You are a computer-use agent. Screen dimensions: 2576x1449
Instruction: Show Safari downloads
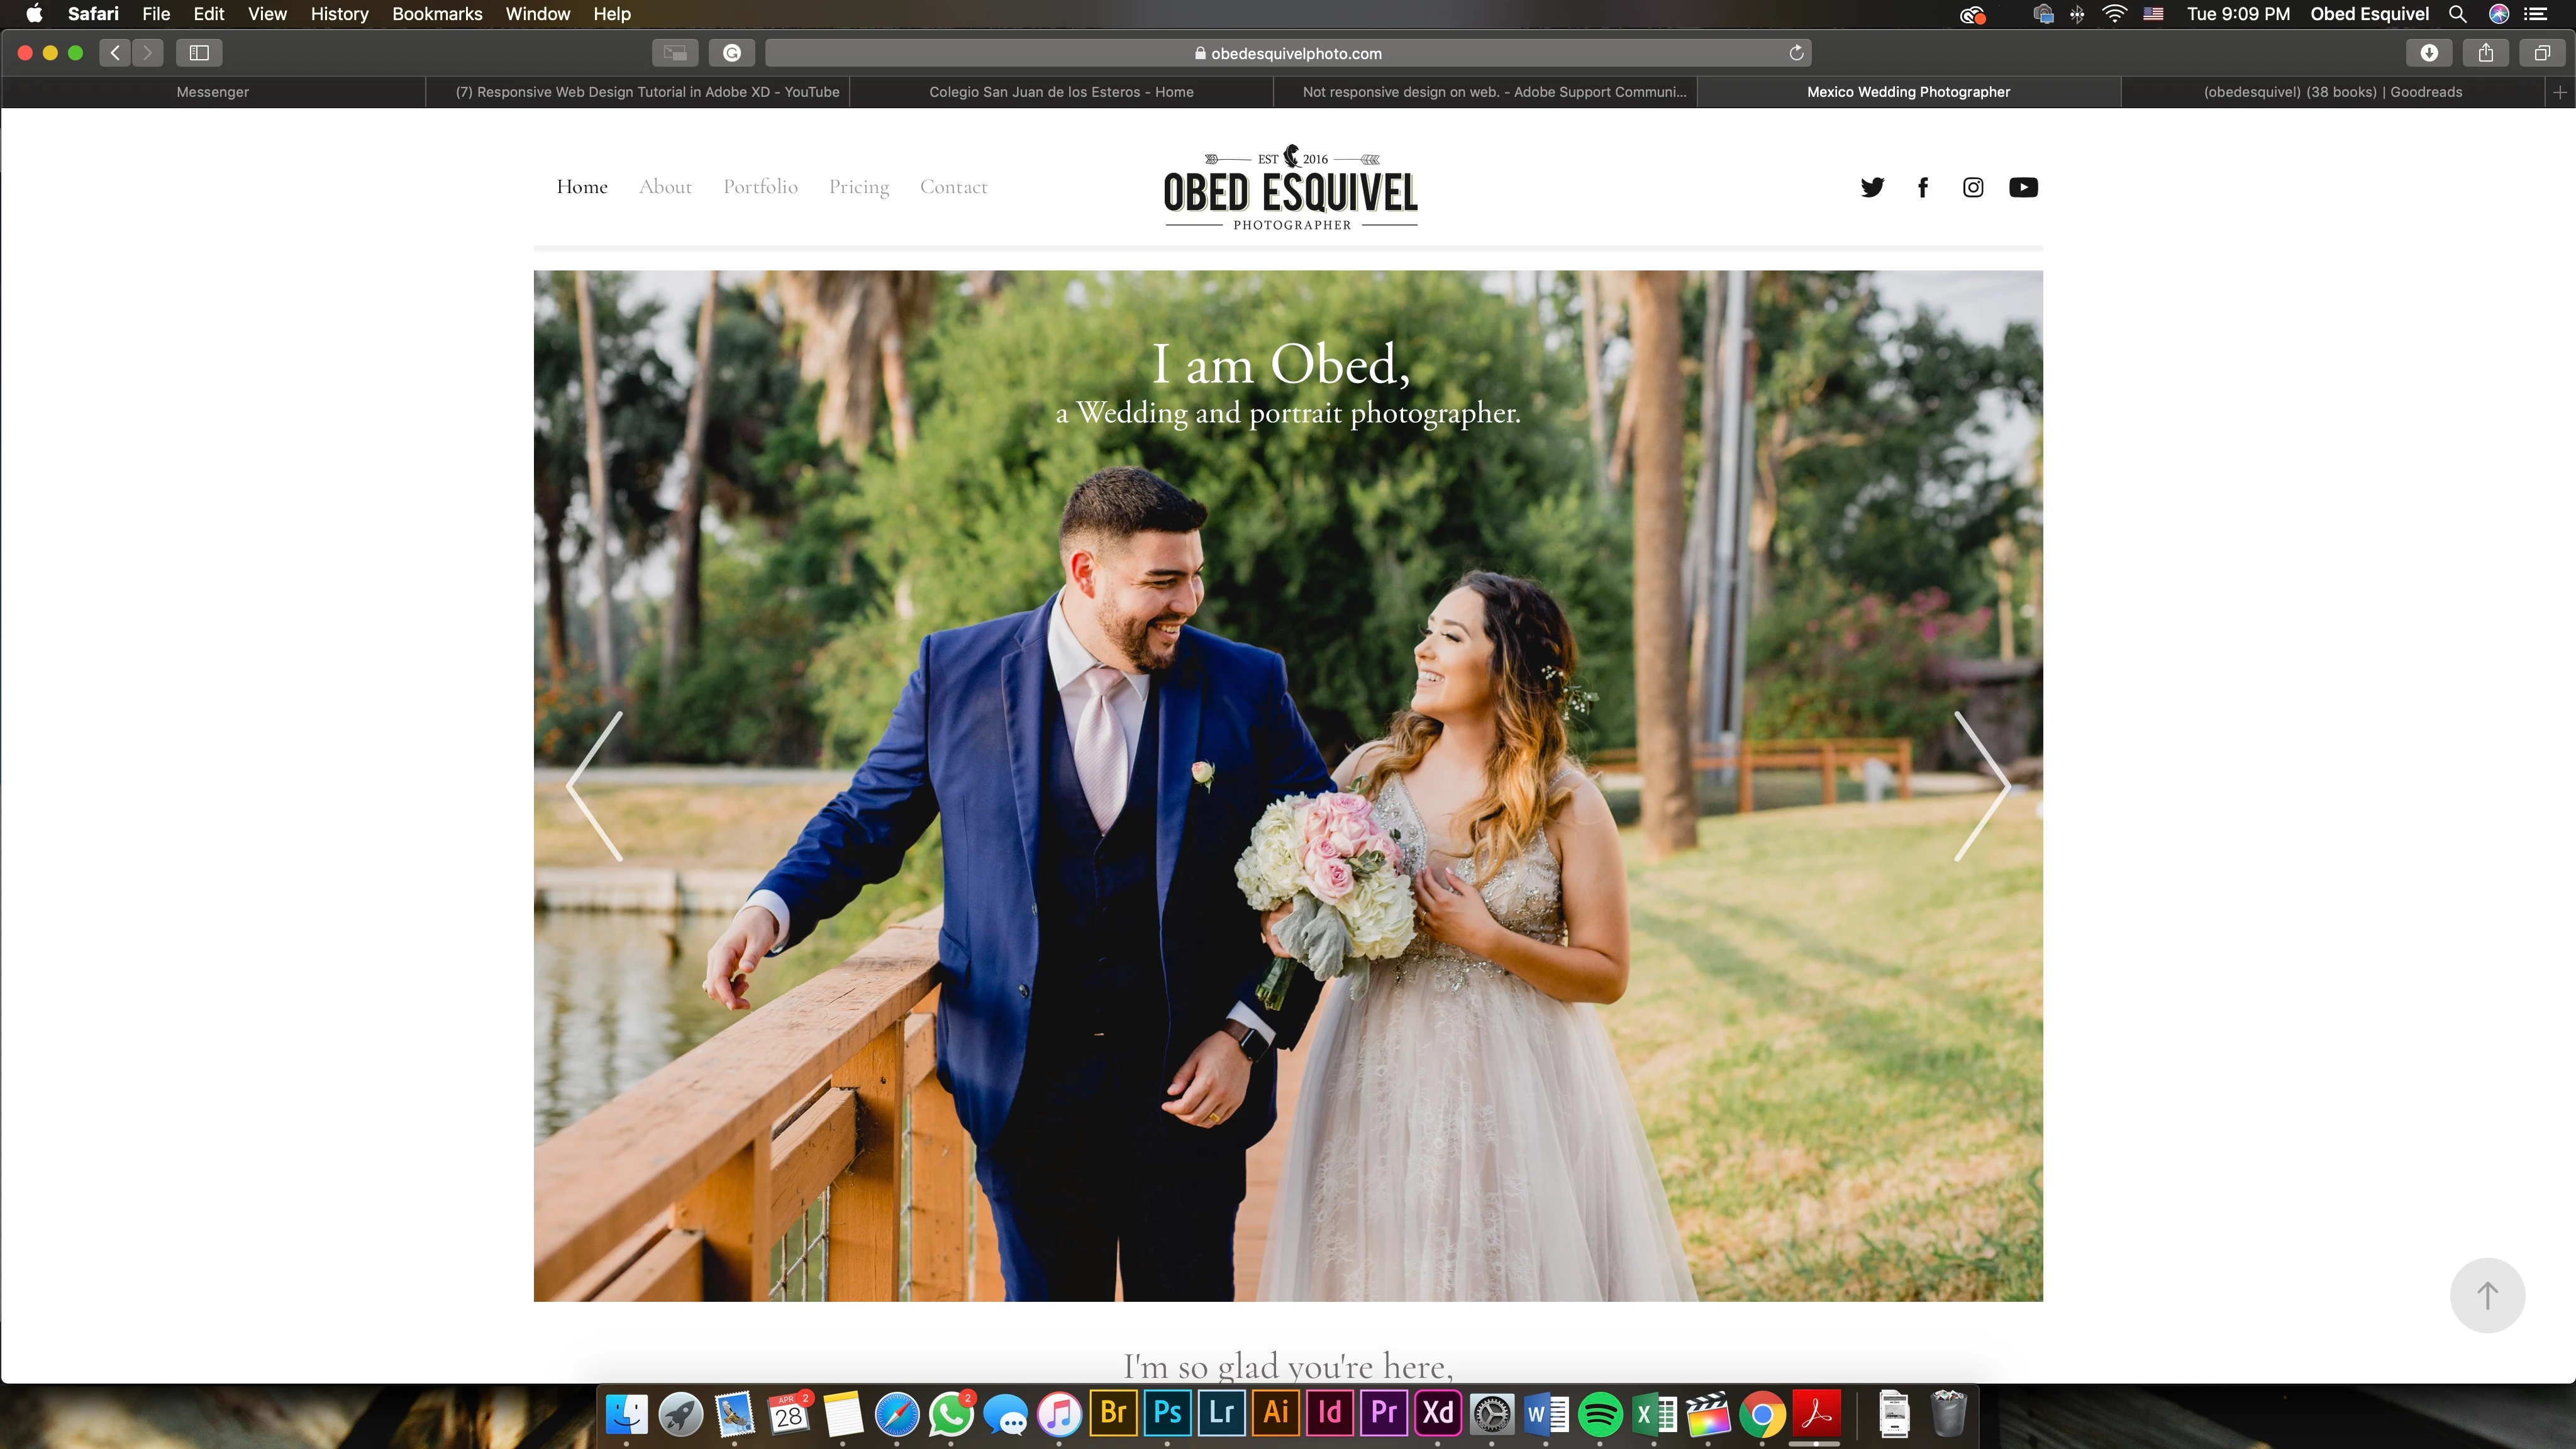(x=2429, y=53)
